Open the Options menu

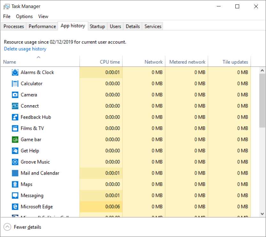click(x=24, y=16)
